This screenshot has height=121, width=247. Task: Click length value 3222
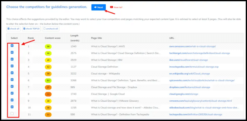pyautogui.click(x=73, y=74)
